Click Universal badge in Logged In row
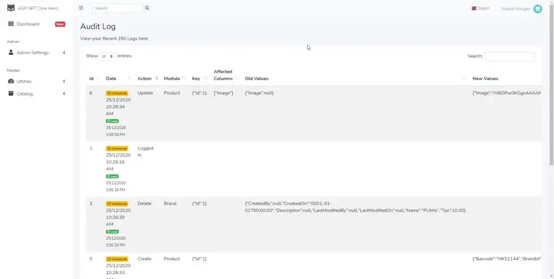Viewport: 554px width, 279px height. [x=117, y=148]
